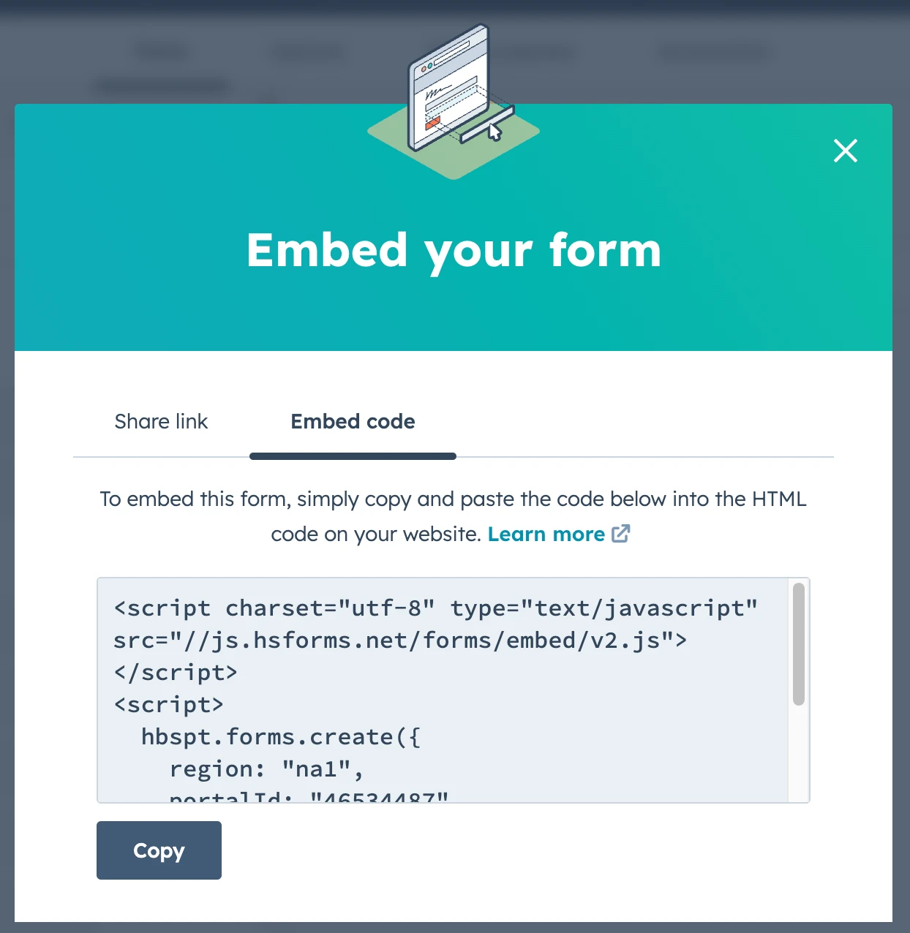Click the external-link icon beside Learn more

click(621, 534)
